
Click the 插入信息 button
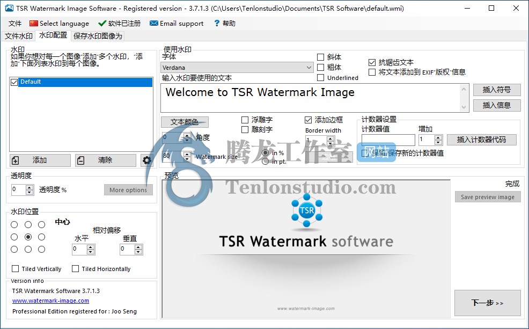point(497,105)
